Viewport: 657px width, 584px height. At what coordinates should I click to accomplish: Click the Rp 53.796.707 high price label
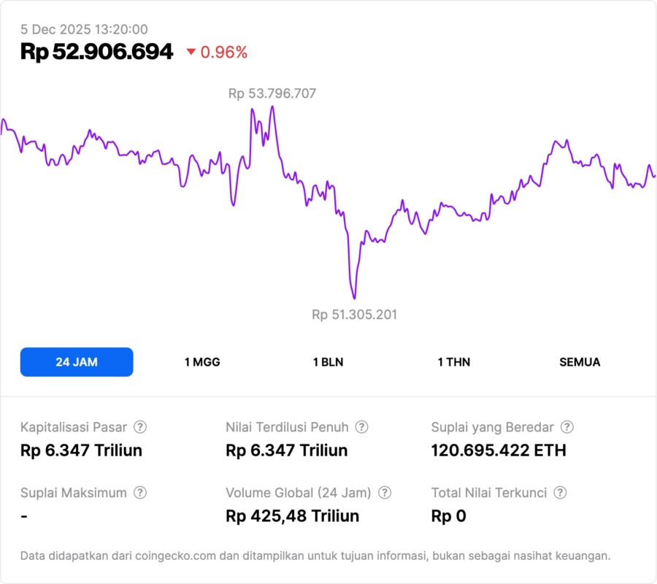click(272, 93)
